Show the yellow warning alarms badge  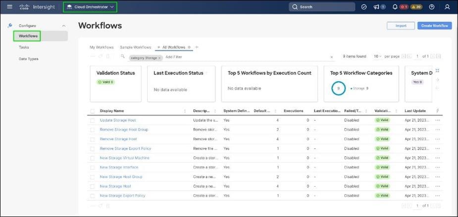[x=416, y=7]
